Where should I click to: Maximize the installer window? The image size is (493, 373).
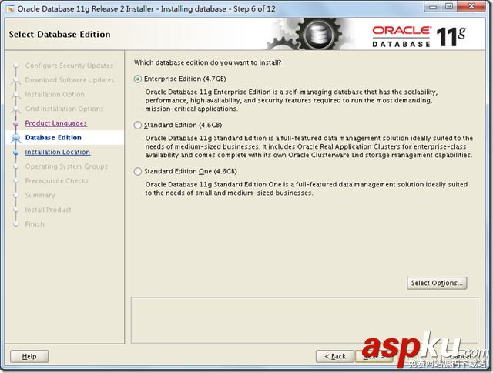point(450,7)
